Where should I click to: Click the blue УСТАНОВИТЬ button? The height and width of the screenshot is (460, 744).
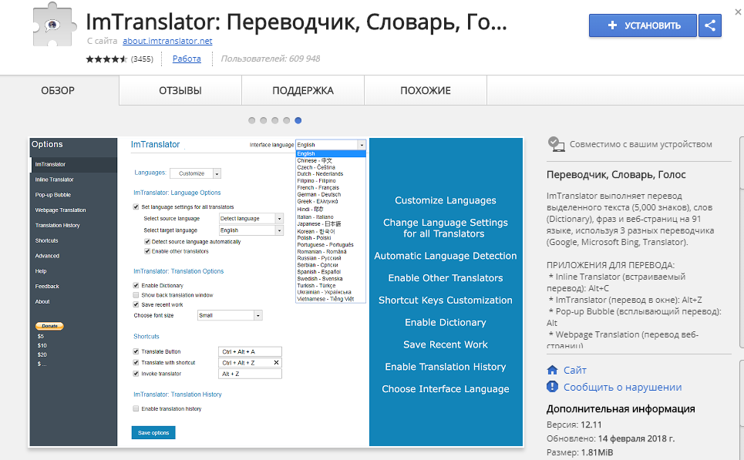click(642, 25)
